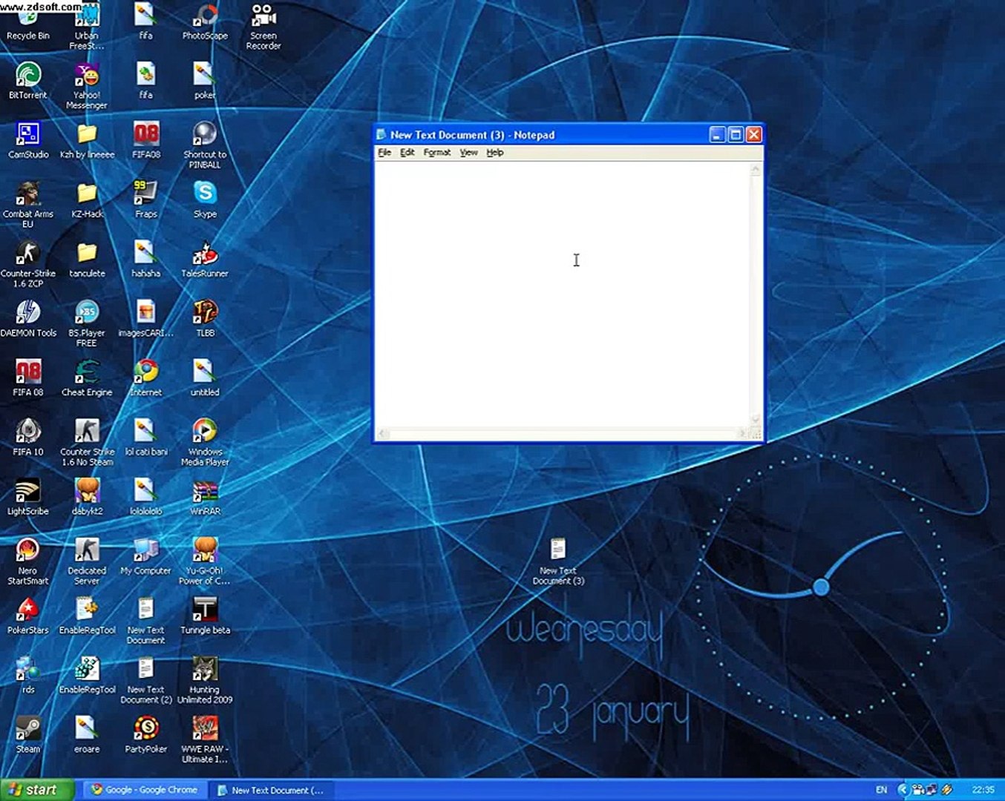
Task: Open the File menu in Notepad
Action: [x=384, y=153]
